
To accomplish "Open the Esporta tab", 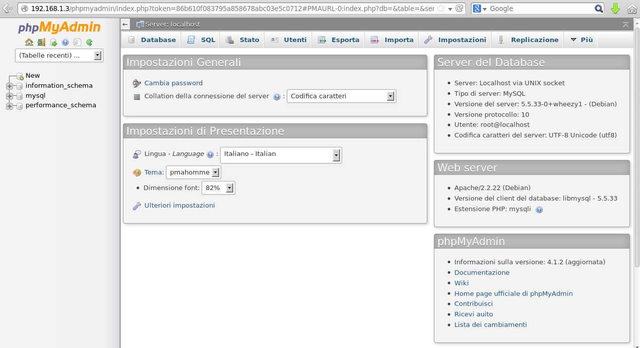I will 339,40.
